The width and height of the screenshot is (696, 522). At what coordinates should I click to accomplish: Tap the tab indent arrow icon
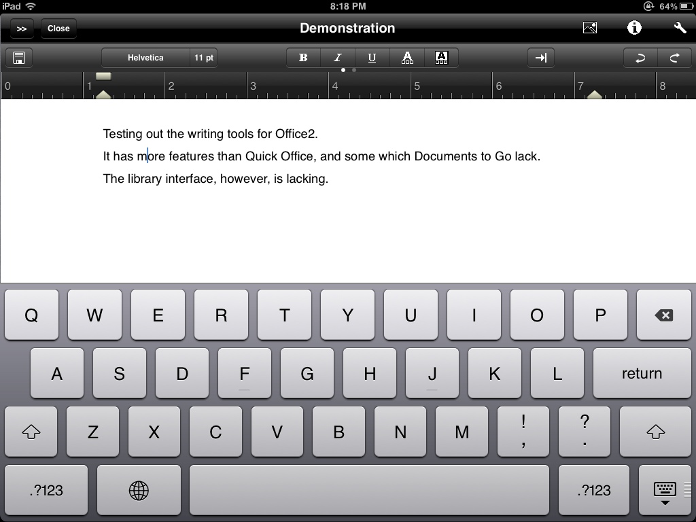541,58
